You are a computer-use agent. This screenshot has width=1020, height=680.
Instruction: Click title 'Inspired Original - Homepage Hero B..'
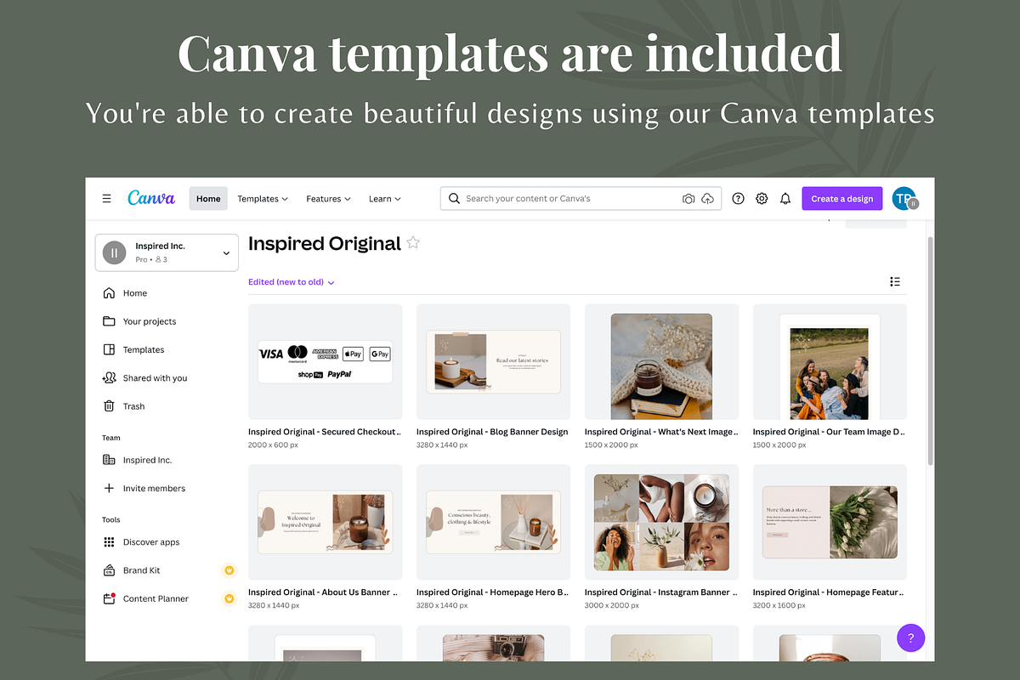tap(492, 592)
